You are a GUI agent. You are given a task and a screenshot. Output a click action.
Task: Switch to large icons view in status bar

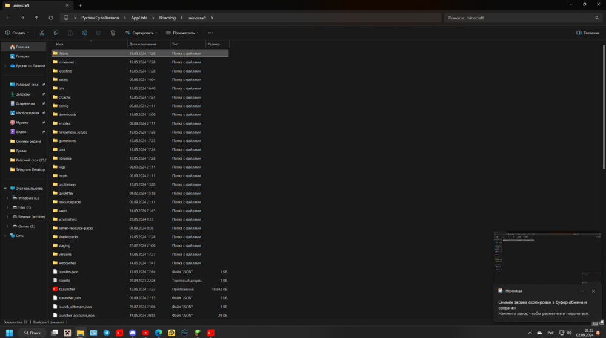pyautogui.click(x=602, y=323)
